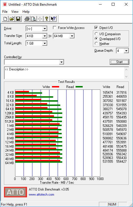Open the Total Length 1 GB dropdown
The image size is (133, 207).
45,43
